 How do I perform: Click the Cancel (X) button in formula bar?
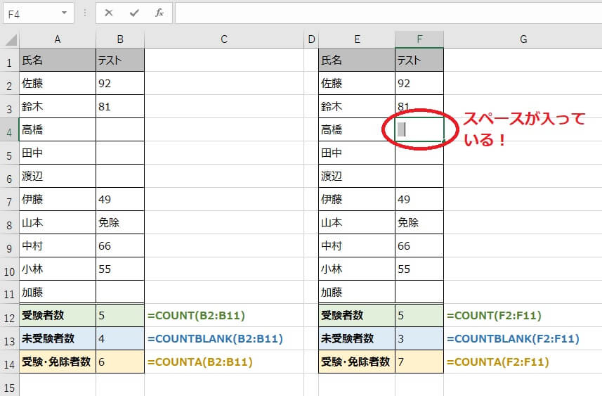[x=109, y=13]
